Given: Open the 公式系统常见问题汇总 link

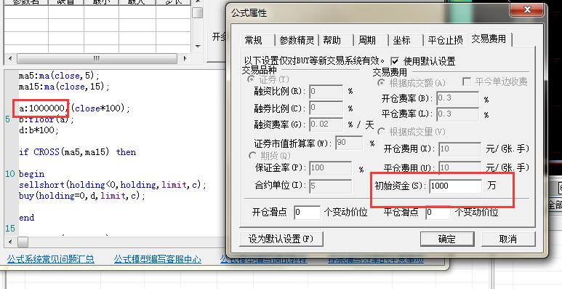Looking at the screenshot, I should (51, 259).
